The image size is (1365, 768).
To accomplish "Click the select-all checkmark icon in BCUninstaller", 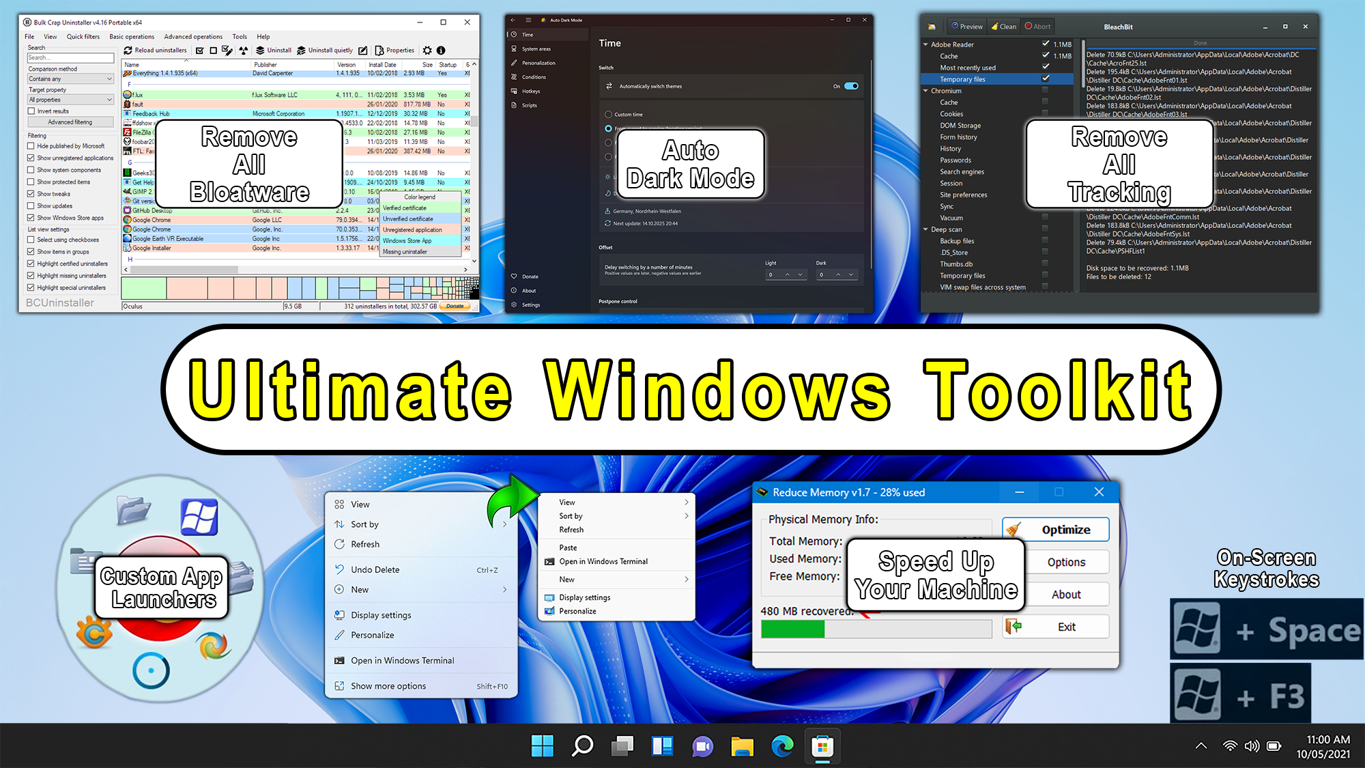I will [x=200, y=51].
